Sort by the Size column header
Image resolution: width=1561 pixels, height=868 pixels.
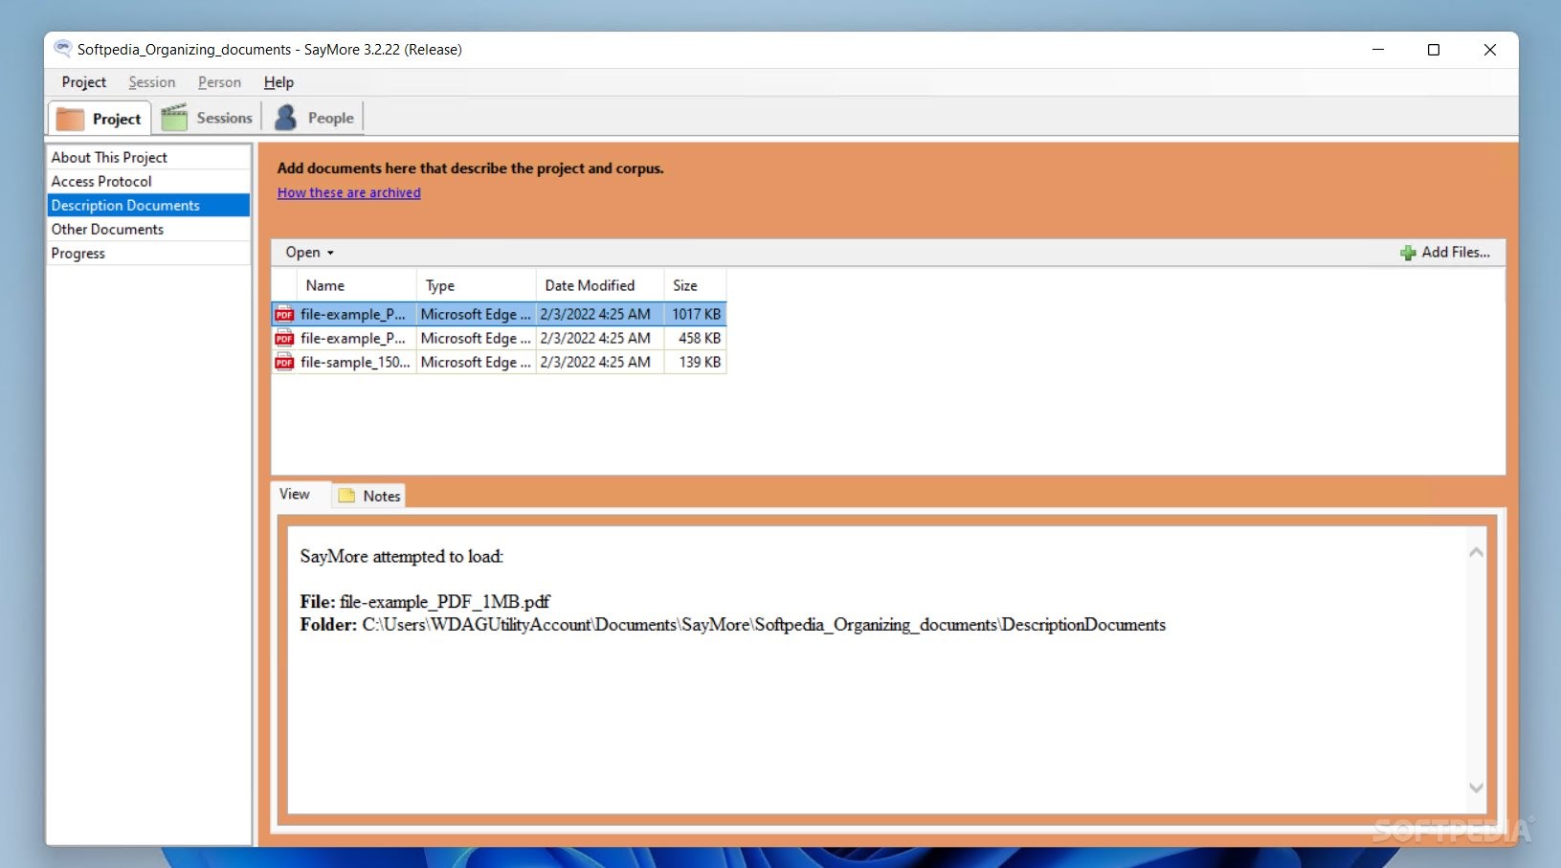695,285
